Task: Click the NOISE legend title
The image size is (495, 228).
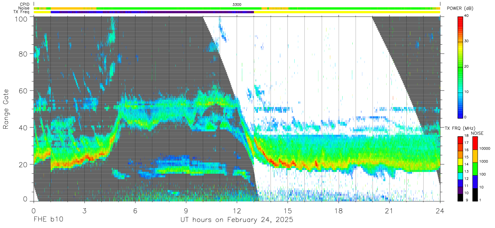Action: (478, 133)
